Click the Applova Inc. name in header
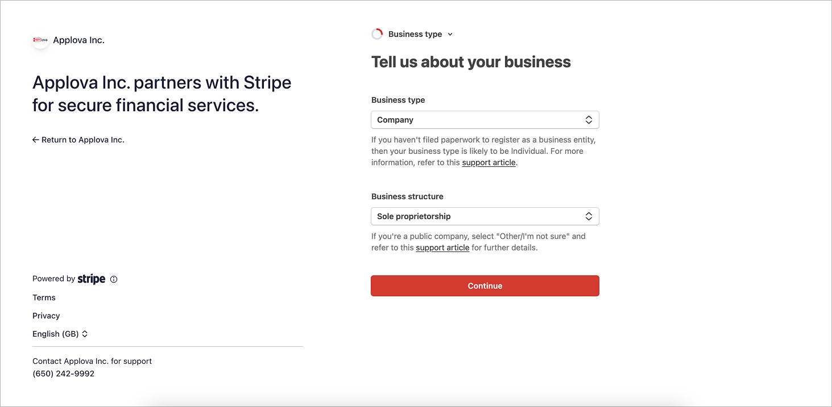This screenshot has height=407, width=832. [x=78, y=40]
